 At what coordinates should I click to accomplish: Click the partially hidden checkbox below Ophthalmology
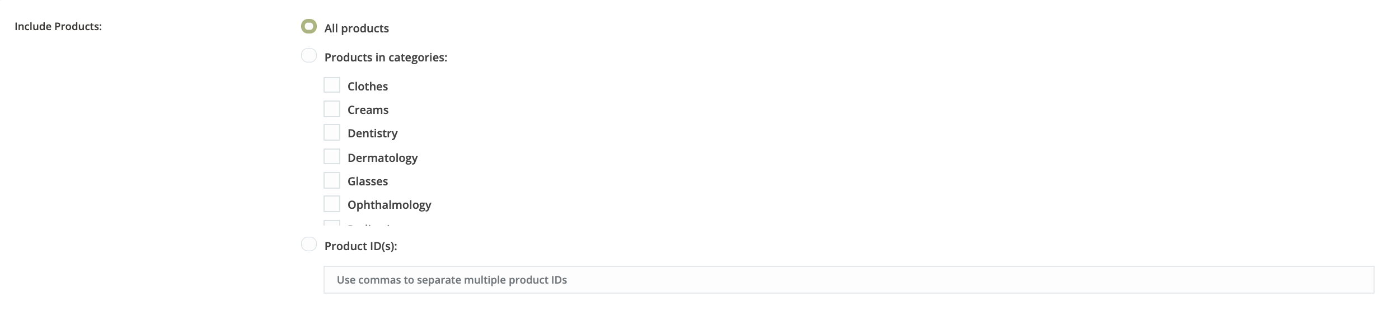click(x=332, y=223)
